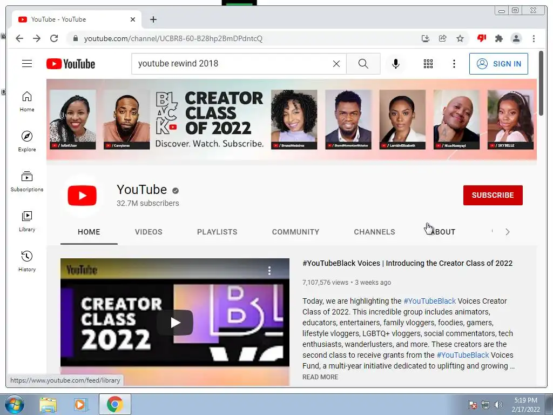The height and width of the screenshot is (415, 553).
Task: Click READ MORE under video description
Action: [320, 377]
